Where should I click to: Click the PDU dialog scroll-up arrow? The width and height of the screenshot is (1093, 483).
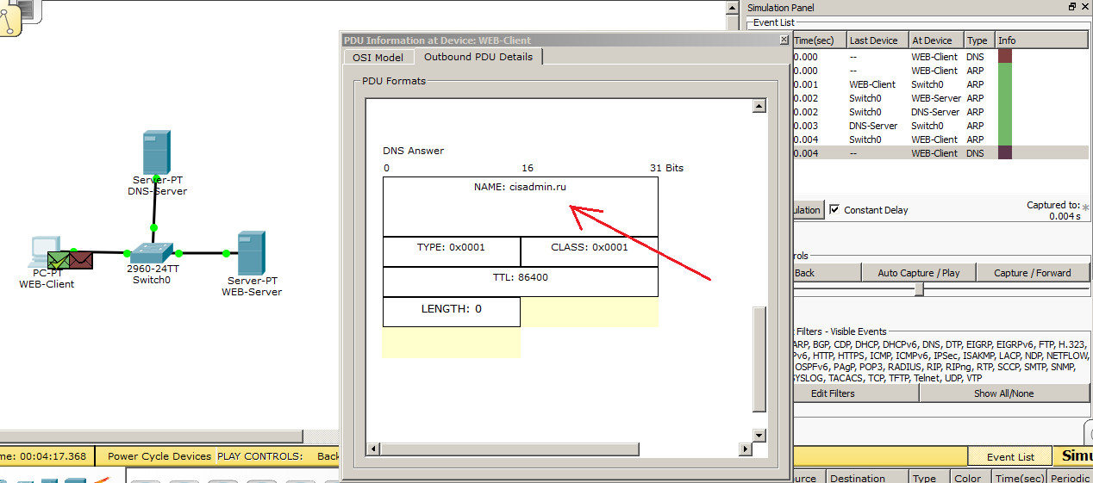click(759, 106)
